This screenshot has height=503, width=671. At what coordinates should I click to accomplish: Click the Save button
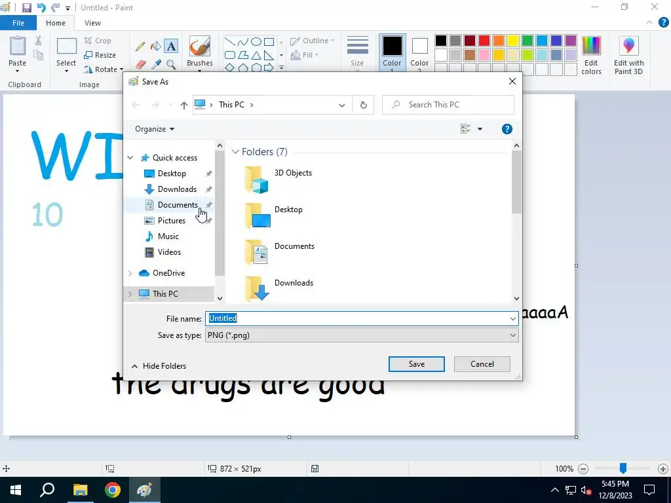(x=416, y=364)
